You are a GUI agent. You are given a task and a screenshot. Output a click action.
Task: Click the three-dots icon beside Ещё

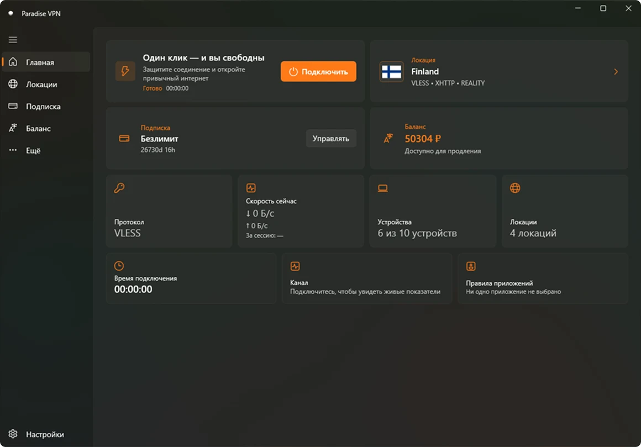pos(13,150)
